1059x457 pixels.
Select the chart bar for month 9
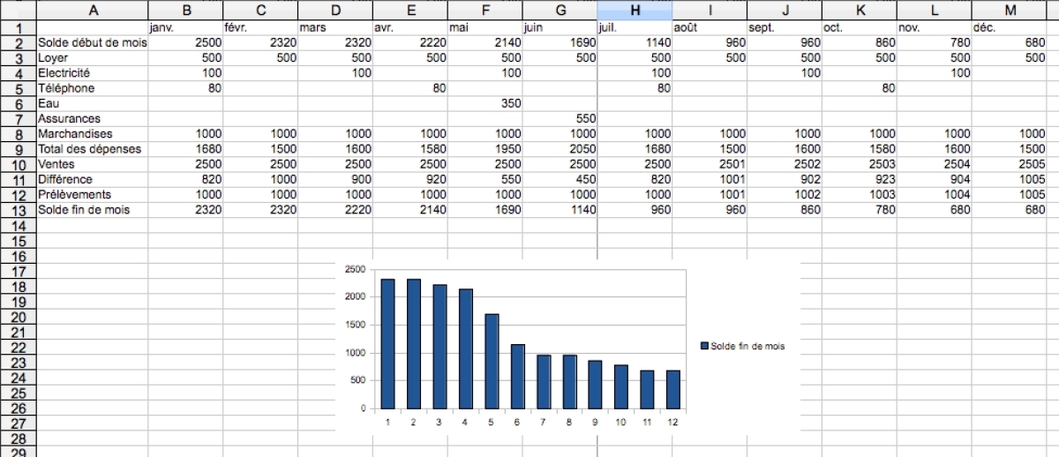(x=596, y=385)
